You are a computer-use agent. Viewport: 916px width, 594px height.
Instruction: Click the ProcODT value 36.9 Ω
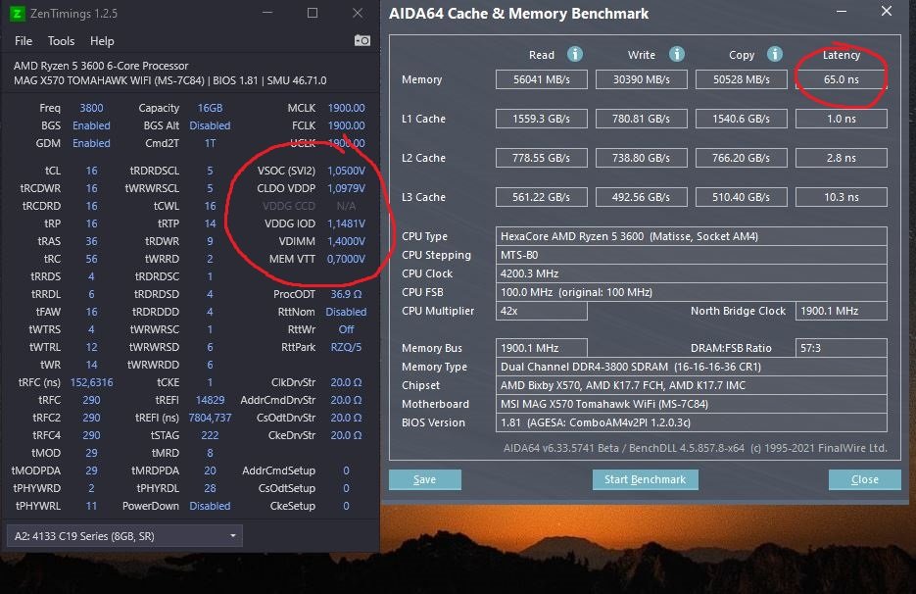pyautogui.click(x=347, y=294)
